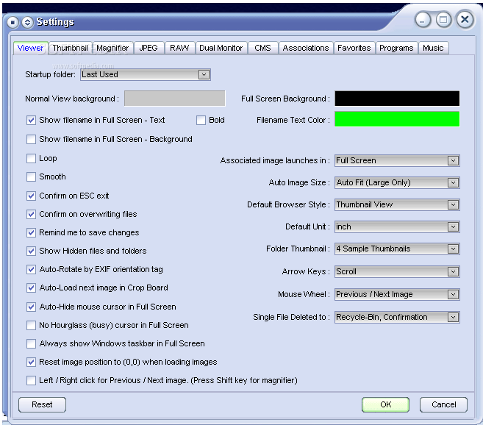Viewport: 483px width, 425px height.
Task: Open the Startup folder dropdown
Action: click(x=146, y=74)
